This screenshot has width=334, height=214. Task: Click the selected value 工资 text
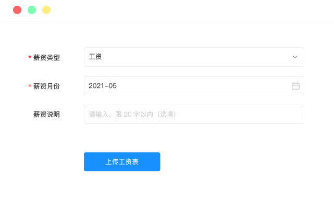(x=95, y=57)
